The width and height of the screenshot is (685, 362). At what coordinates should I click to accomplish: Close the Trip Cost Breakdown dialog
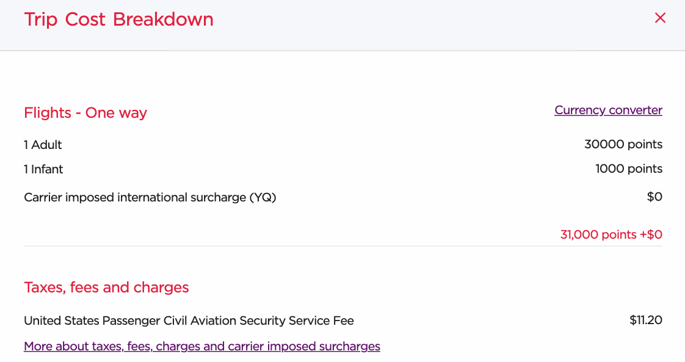click(x=659, y=18)
